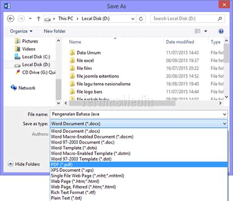
Task: Click the file list scroll up arrow
Action: [x=227, y=41]
